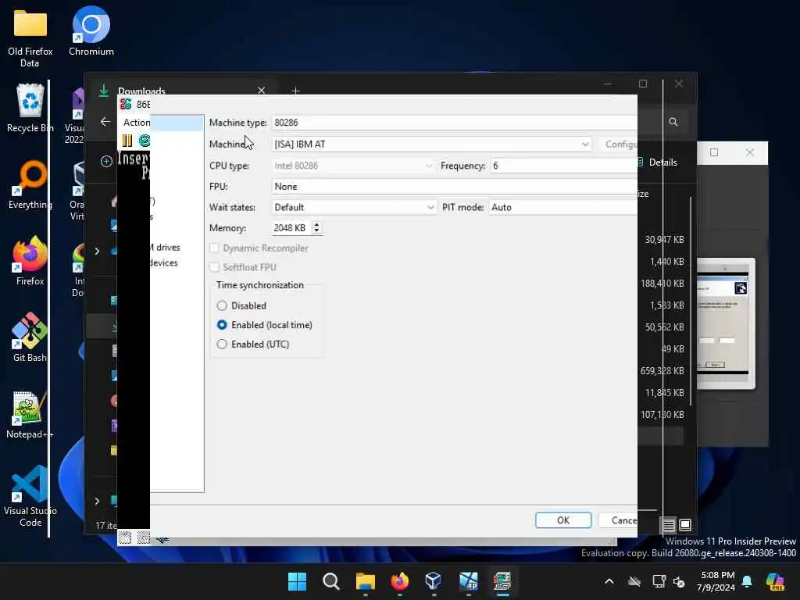Click the 188,410 KB size entry in File Explorer
Image resolution: width=800 pixels, height=600 pixels.
coord(662,283)
